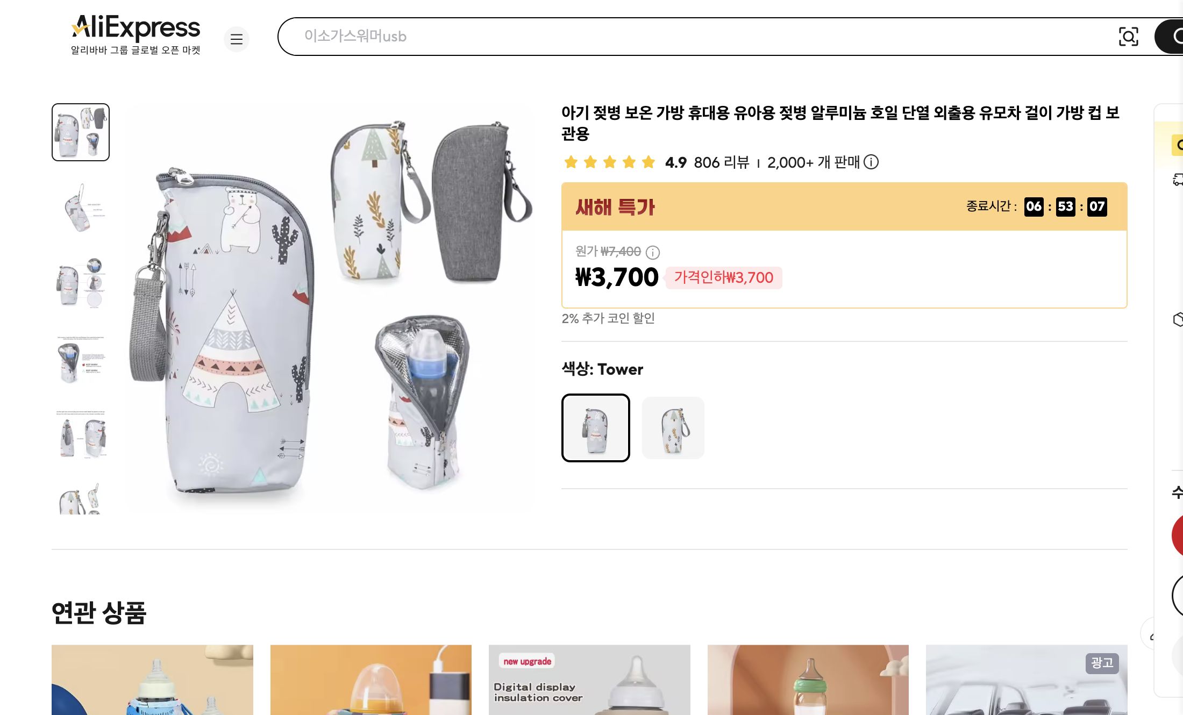Select the second floral color variant

coord(673,427)
